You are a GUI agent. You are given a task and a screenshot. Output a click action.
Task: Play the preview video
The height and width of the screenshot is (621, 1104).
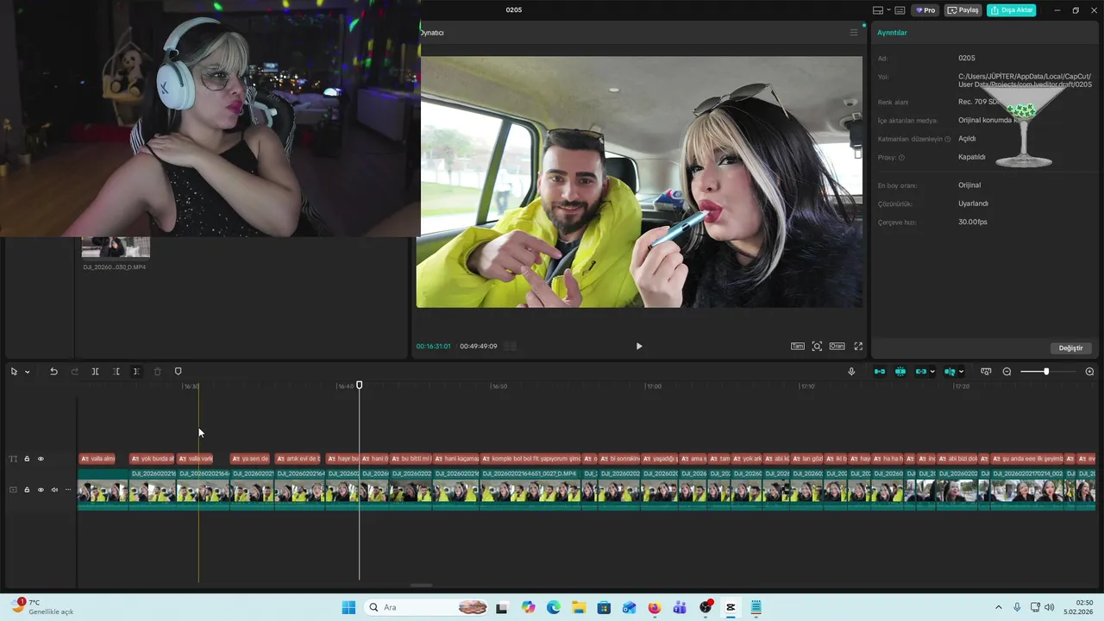[x=639, y=346]
